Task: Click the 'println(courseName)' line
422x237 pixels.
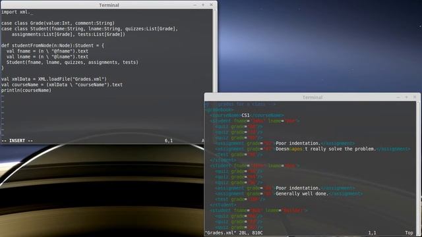Action: pos(26,90)
